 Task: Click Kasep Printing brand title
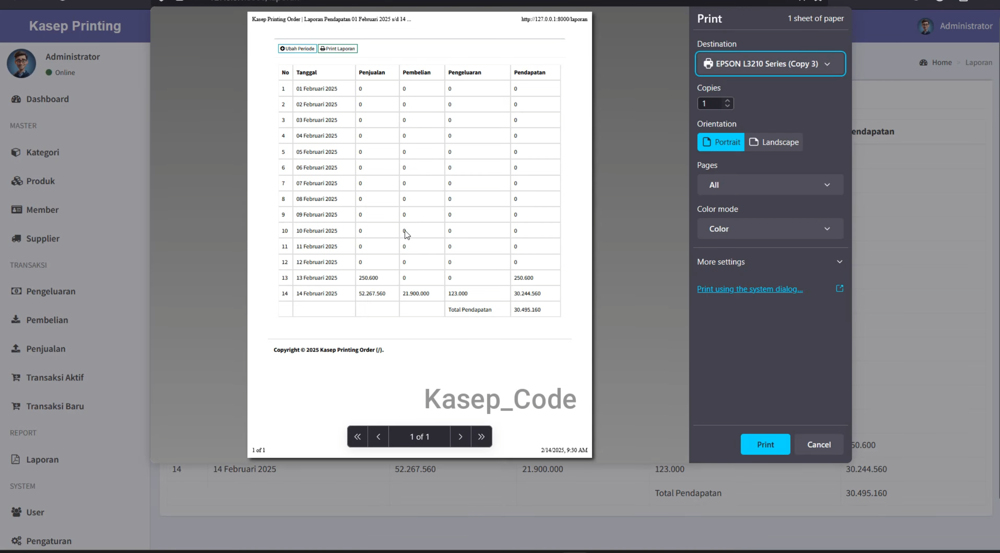[75, 26]
